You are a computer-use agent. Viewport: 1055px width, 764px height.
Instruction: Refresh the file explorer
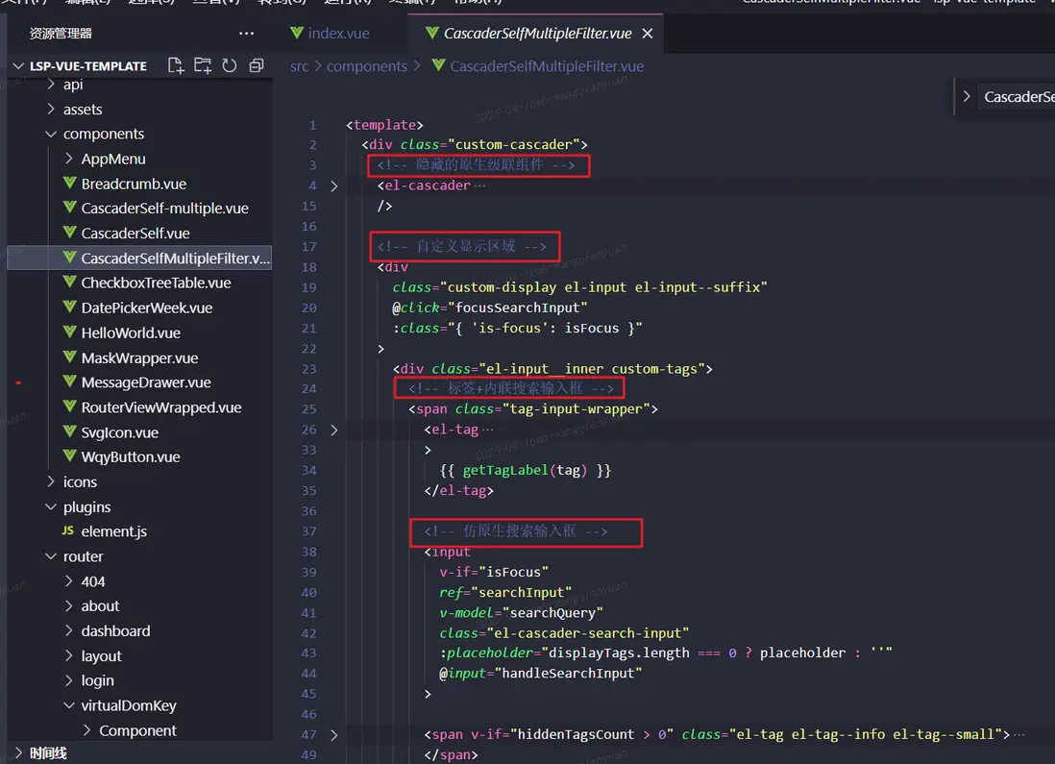229,65
